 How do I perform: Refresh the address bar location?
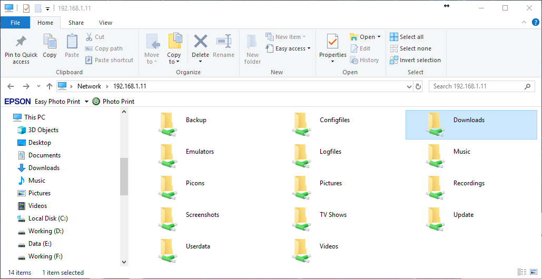click(418, 86)
